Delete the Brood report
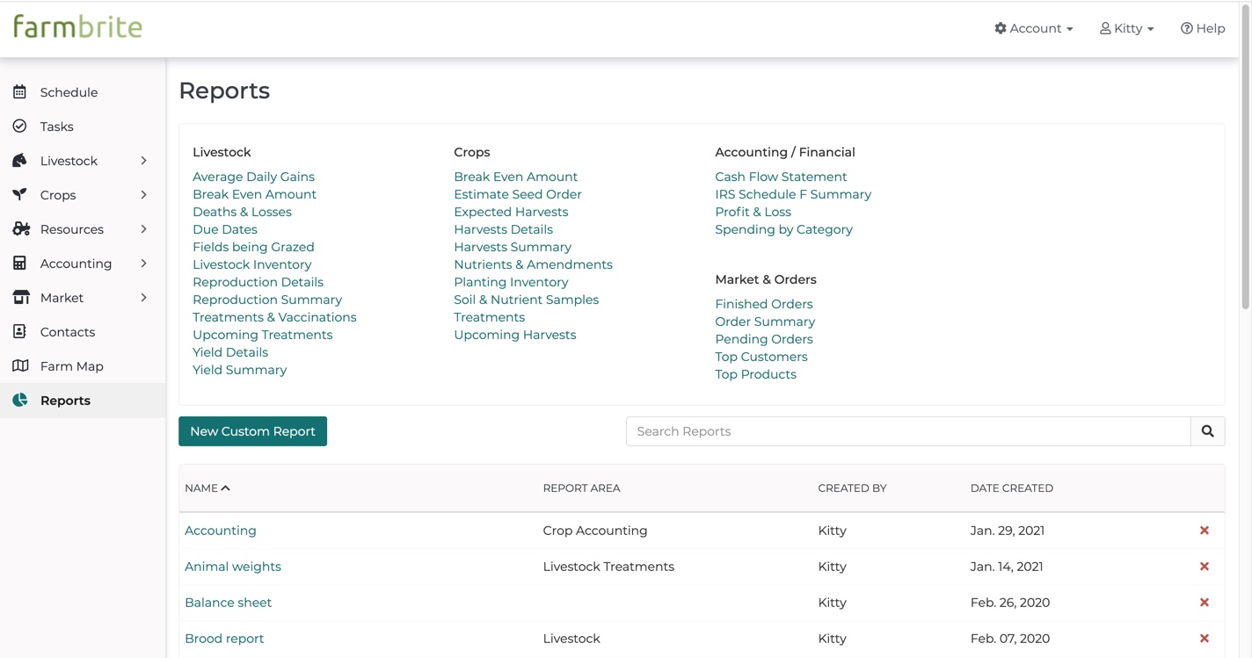This screenshot has height=658, width=1252. [x=1205, y=639]
